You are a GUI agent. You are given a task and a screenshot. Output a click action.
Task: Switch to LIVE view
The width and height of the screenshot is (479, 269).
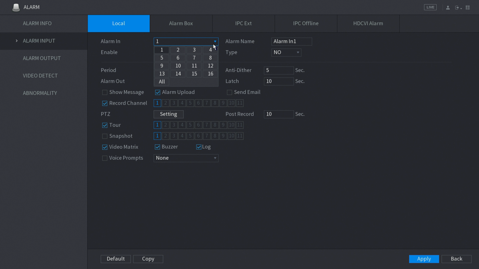[x=430, y=7]
